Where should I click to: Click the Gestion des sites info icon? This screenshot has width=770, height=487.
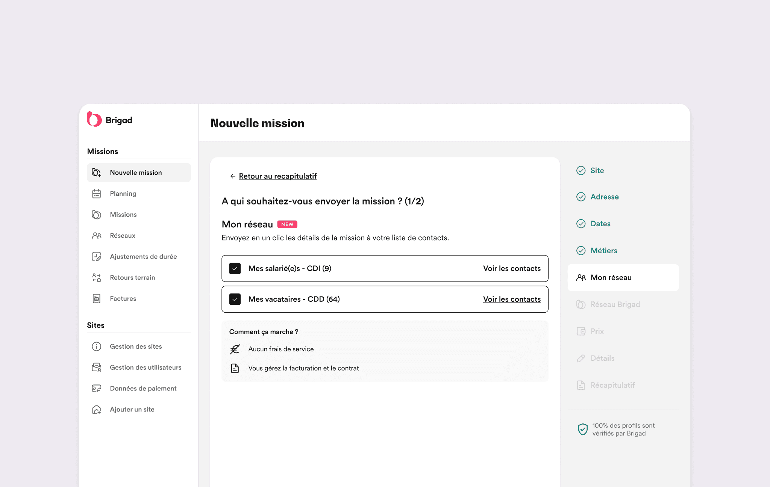click(x=97, y=346)
